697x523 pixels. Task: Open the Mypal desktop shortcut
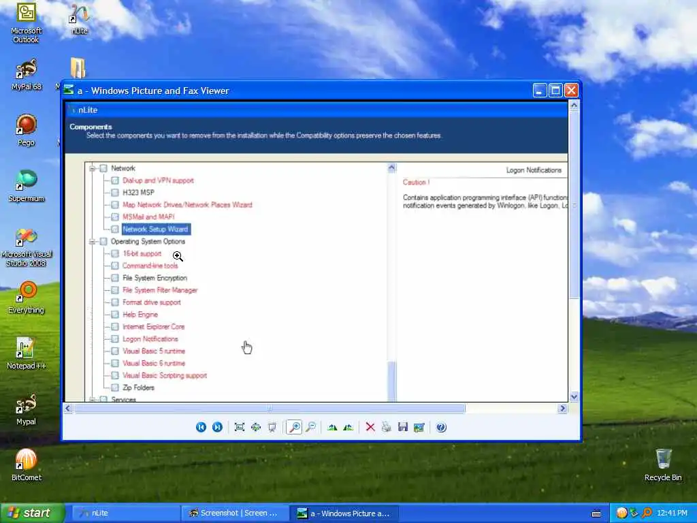click(x=27, y=409)
